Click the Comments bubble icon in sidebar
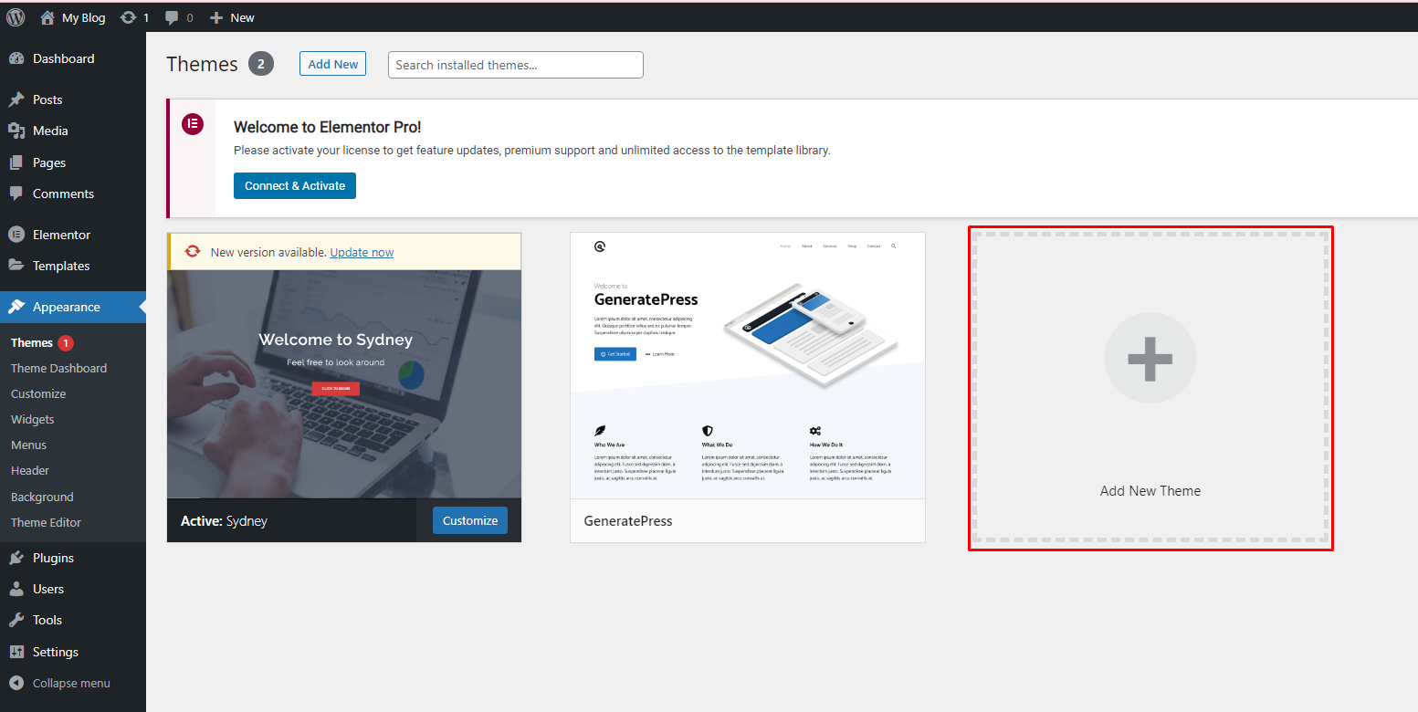1418x712 pixels. click(16, 194)
